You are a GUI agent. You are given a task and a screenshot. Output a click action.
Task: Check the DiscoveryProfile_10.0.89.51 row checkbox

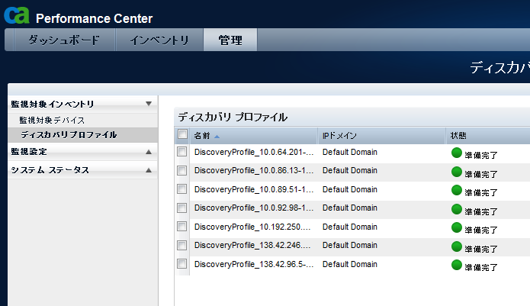click(181, 188)
